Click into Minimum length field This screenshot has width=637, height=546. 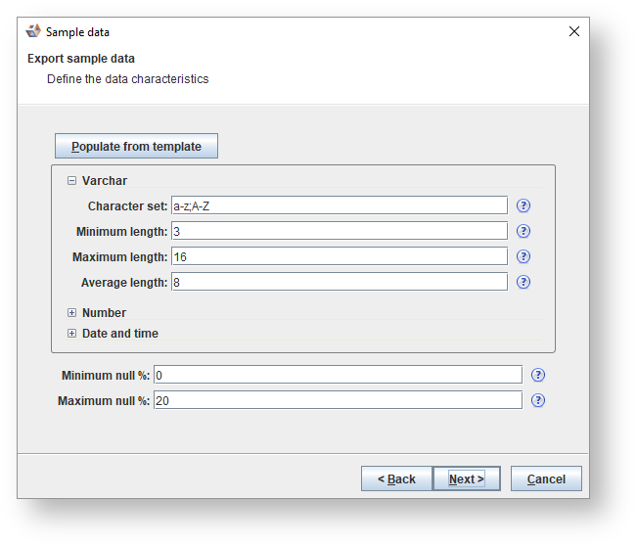click(339, 231)
